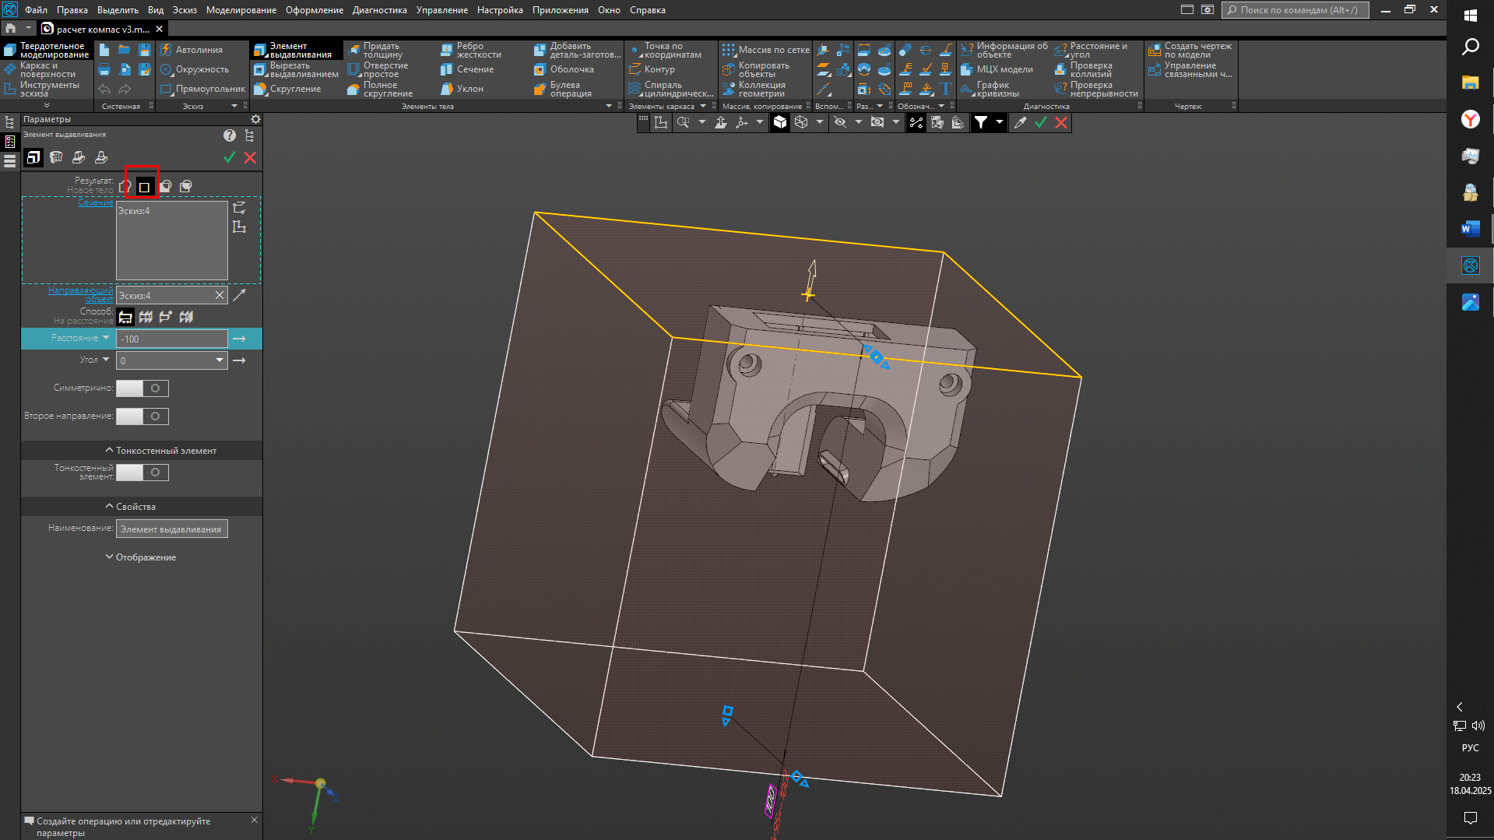Open the Ребро жесткости tool
1494x840 pixels.
471,50
